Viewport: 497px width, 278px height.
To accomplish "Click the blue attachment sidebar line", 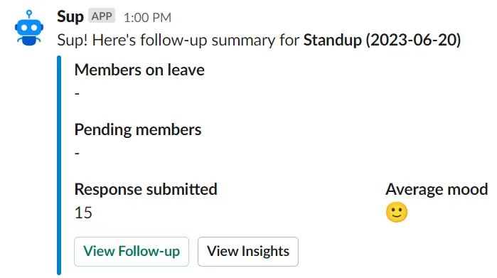I will pyautogui.click(x=59, y=165).
